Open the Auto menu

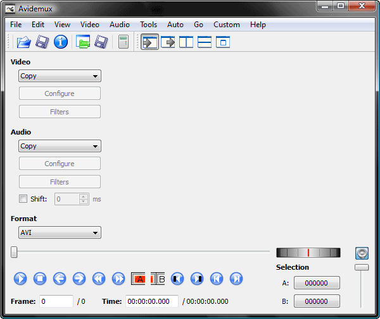tap(175, 25)
